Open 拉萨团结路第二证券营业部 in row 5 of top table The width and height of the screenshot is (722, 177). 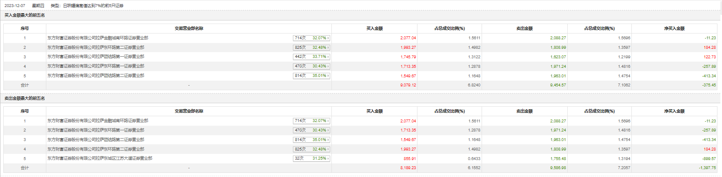(x=96, y=76)
